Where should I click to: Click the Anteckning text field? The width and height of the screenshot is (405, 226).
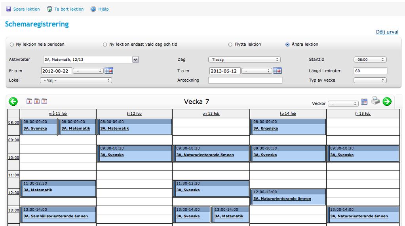click(x=245, y=80)
